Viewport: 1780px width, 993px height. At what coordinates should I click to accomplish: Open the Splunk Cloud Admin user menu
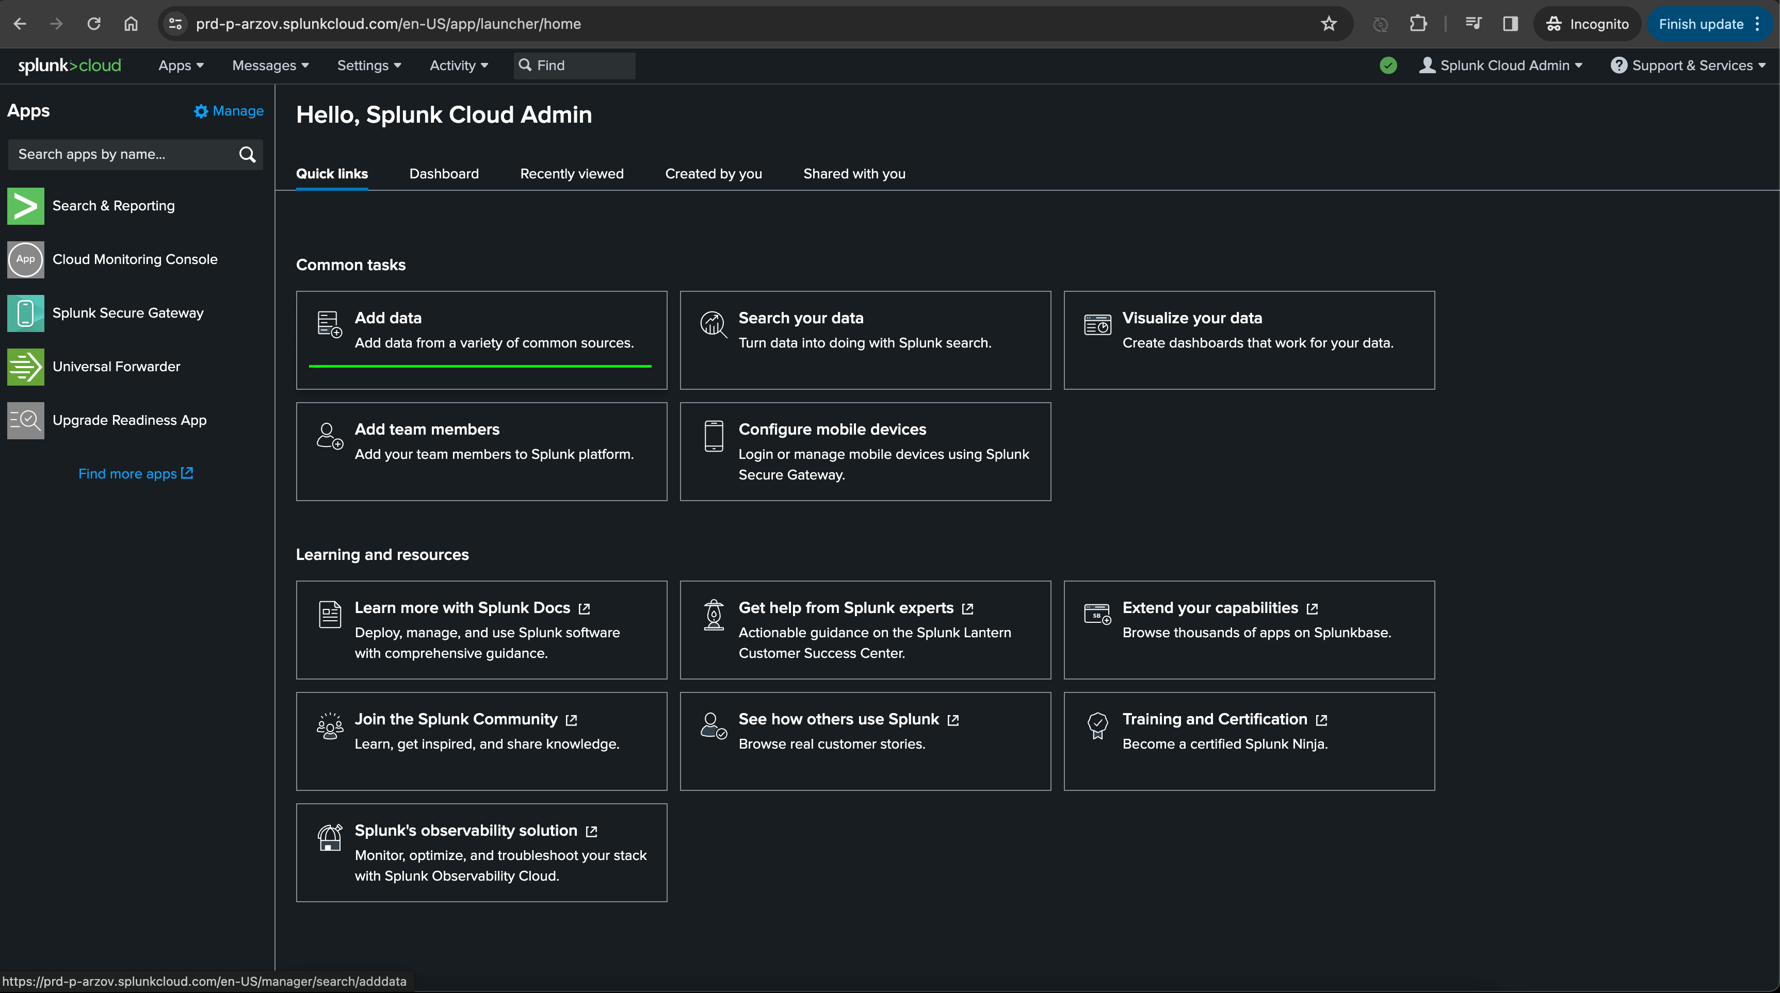coord(1500,65)
